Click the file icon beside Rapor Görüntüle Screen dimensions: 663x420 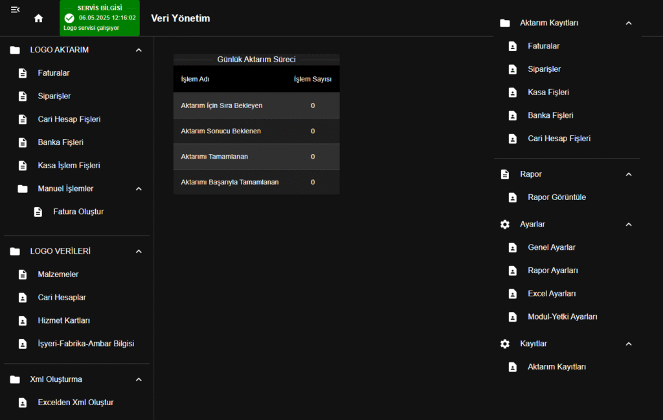(x=513, y=197)
